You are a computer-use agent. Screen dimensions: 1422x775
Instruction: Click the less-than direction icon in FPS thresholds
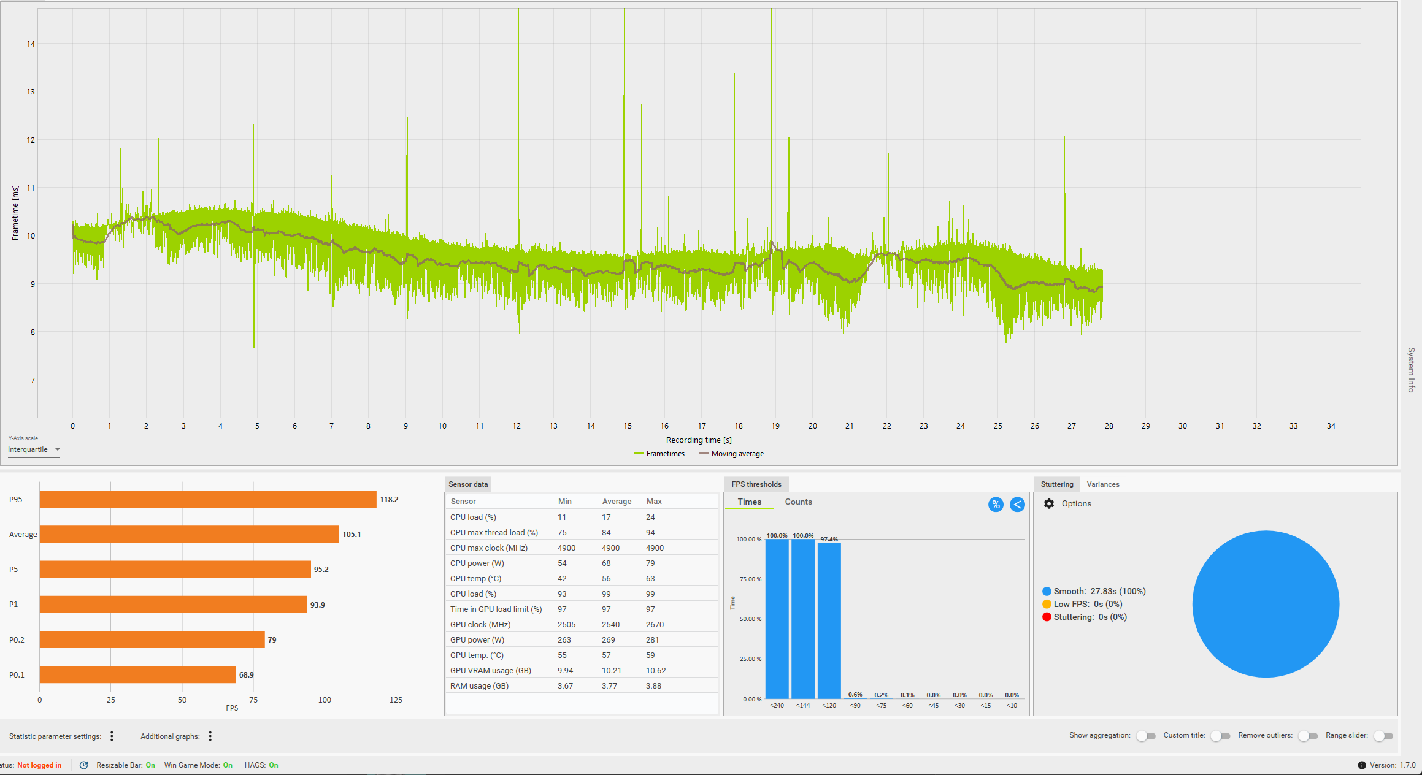(x=1017, y=505)
